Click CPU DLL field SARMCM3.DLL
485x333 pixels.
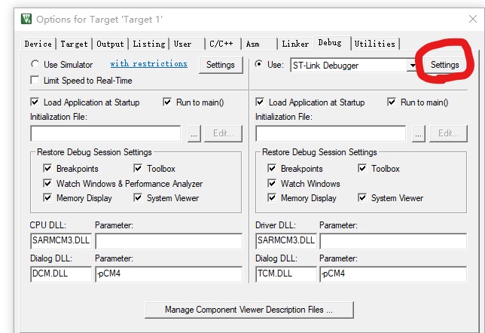[x=61, y=241]
